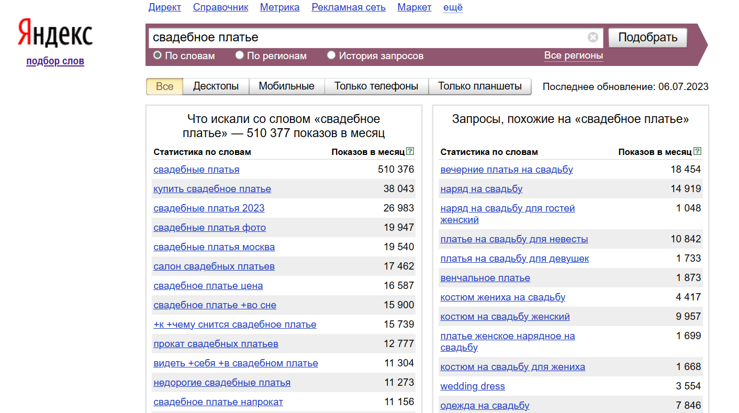The image size is (739, 413).
Task: Open the 'костюм на свадьбу женский' link
Action: (505, 317)
